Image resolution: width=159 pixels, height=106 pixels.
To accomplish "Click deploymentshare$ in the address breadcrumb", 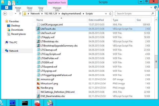I will 71,14.
